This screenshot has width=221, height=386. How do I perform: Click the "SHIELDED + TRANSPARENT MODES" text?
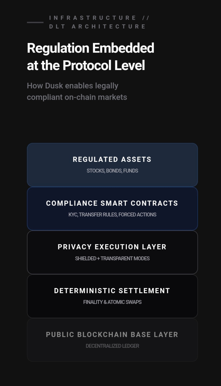[112, 259]
